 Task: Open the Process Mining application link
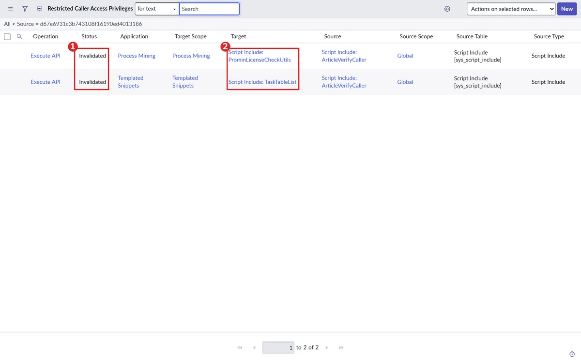pos(137,56)
